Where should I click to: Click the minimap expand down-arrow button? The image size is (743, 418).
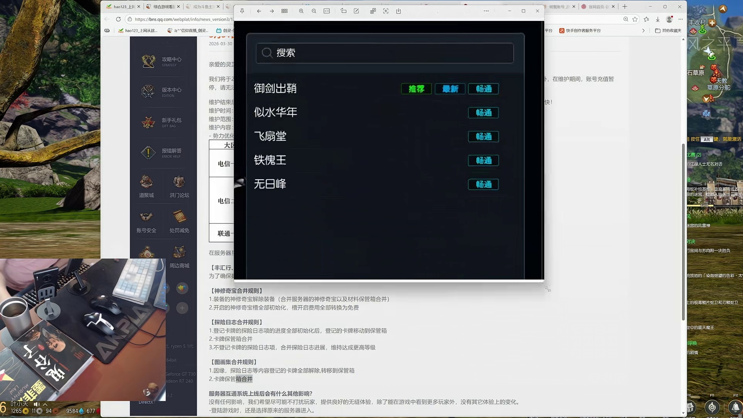pos(706,99)
